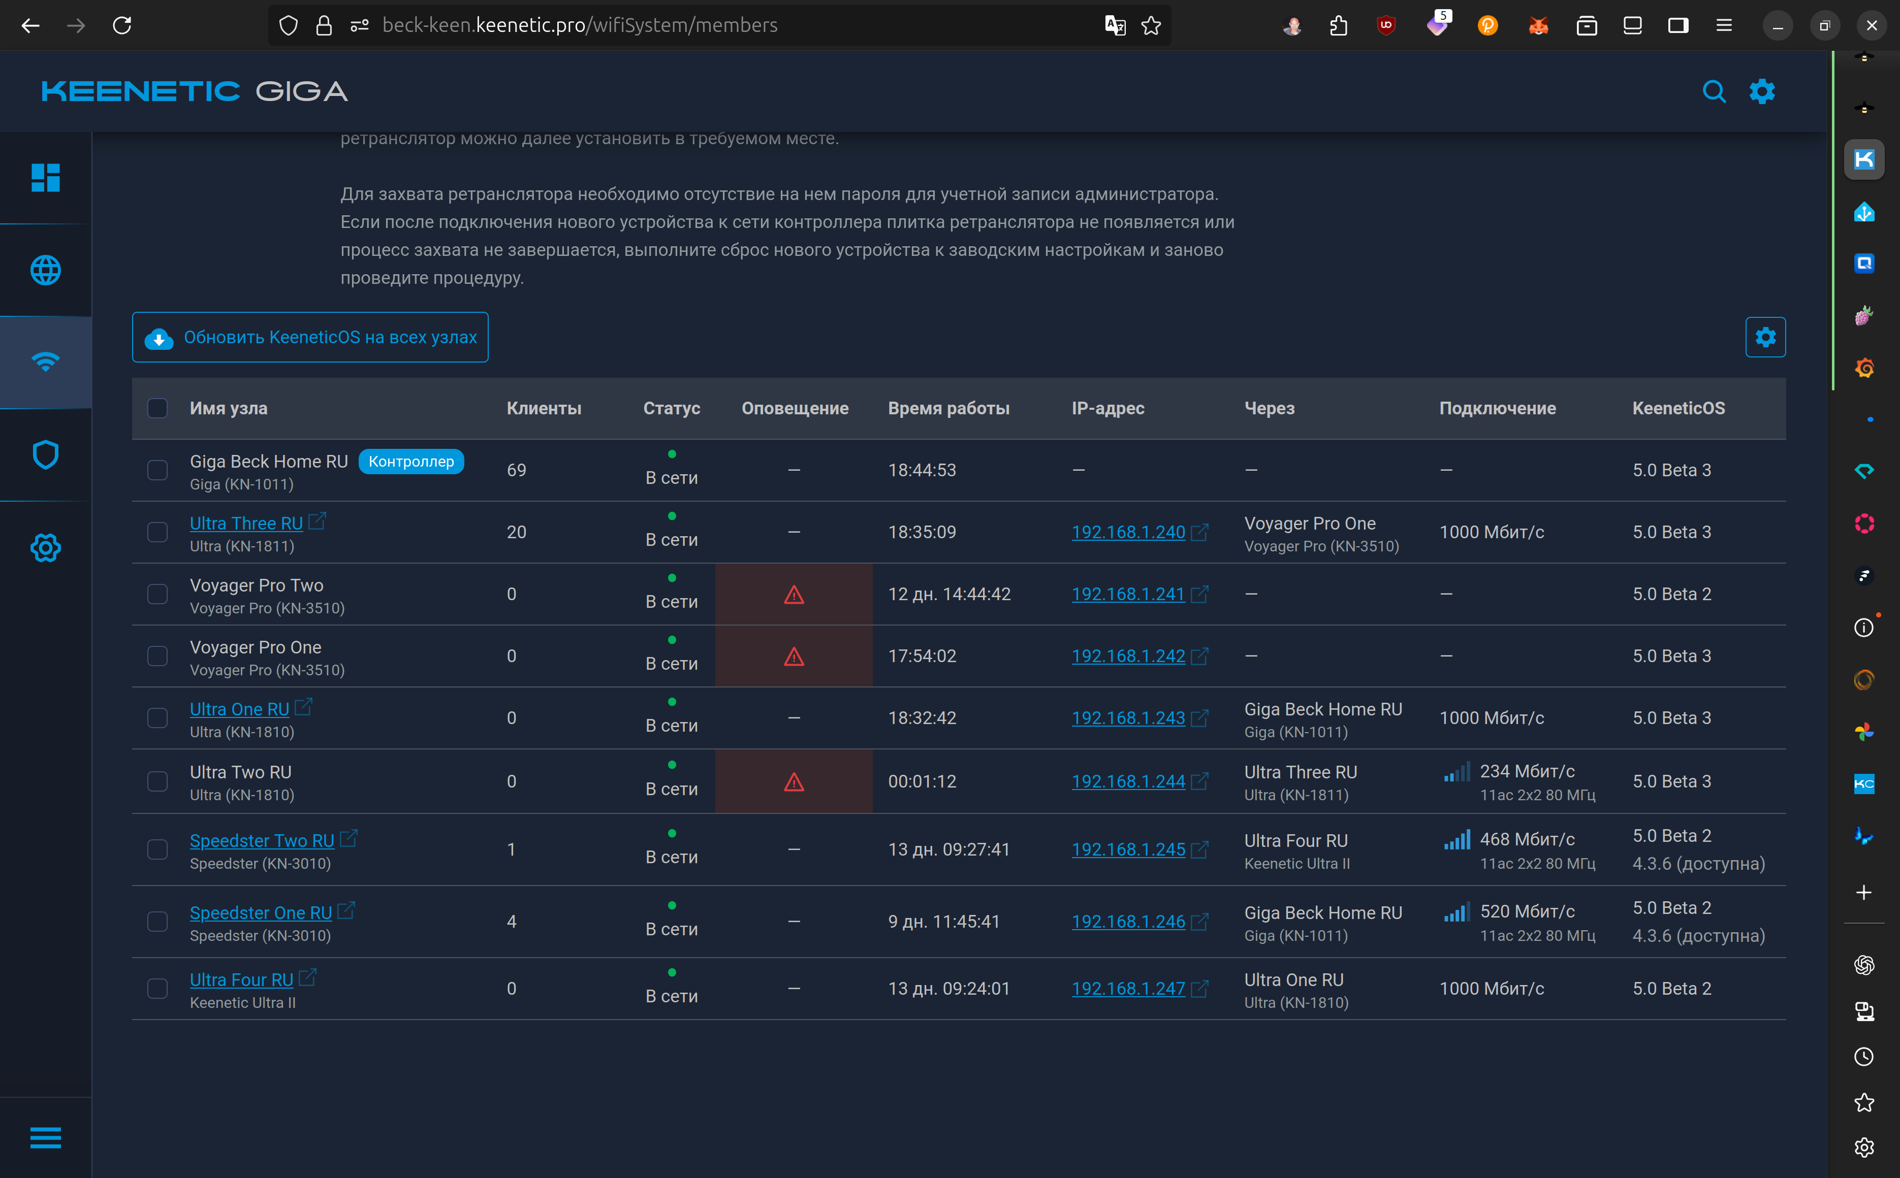Sort table by Имя узла column
This screenshot has width=1900, height=1178.
(228, 408)
